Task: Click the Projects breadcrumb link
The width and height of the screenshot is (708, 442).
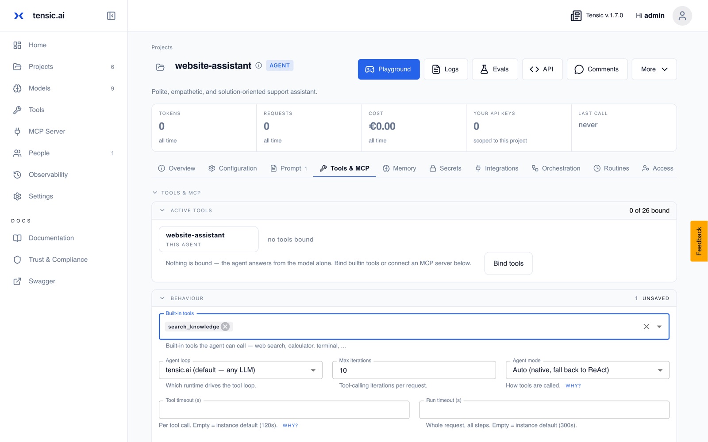Action: pos(162,47)
